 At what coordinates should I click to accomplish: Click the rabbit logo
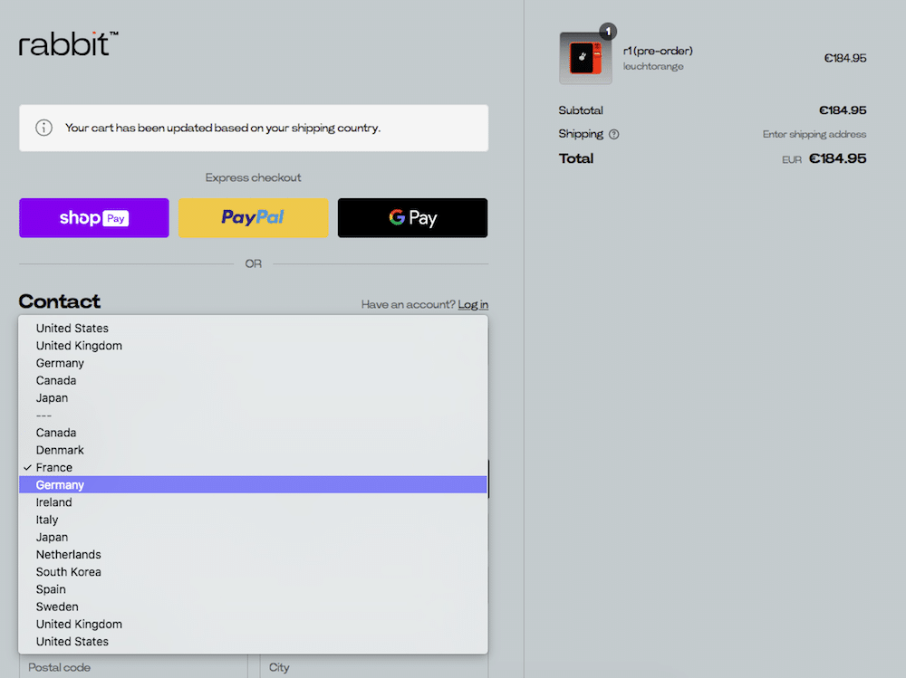(68, 44)
